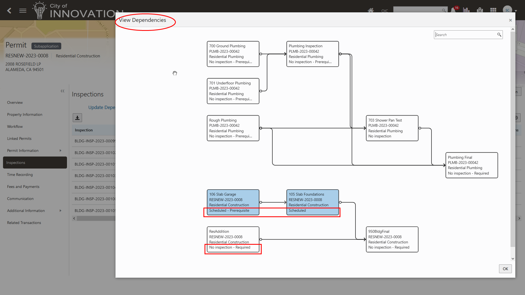The height and width of the screenshot is (295, 525).
Task: Open Property Information page
Action: pos(25,114)
